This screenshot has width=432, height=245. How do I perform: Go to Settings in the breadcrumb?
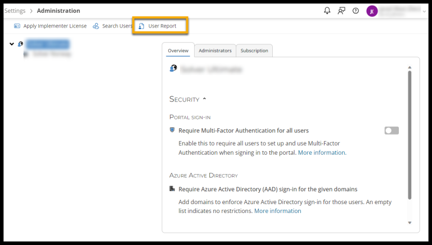(x=15, y=11)
